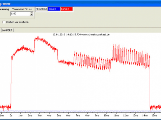Enable the löschen vor Zeichnen checkbox
The image size is (161, 120).
(x=4, y=22)
